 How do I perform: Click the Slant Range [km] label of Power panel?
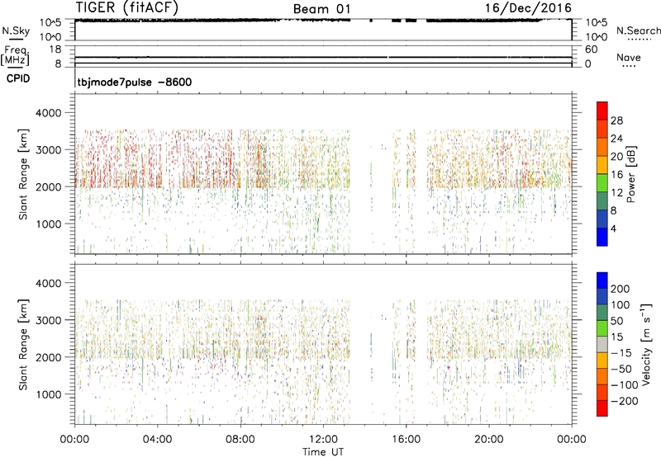tap(23, 174)
